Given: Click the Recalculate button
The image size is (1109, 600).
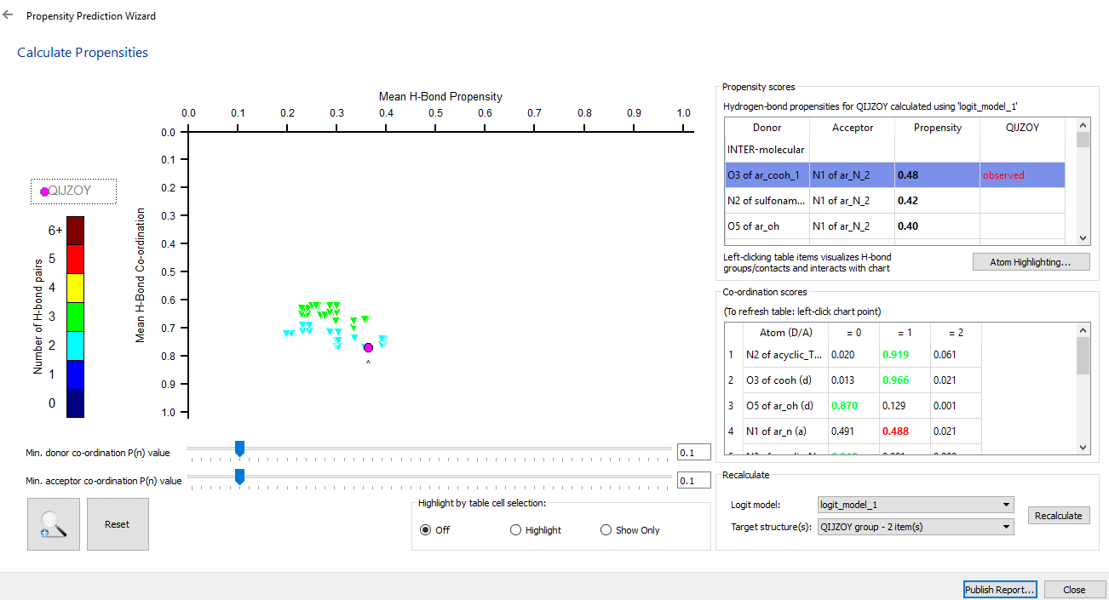Looking at the screenshot, I should [1058, 516].
